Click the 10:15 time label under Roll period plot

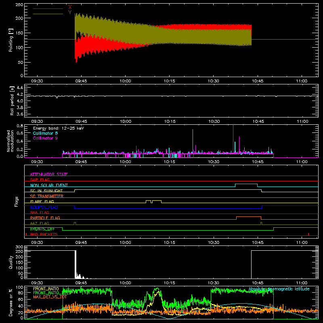(x=170, y=122)
